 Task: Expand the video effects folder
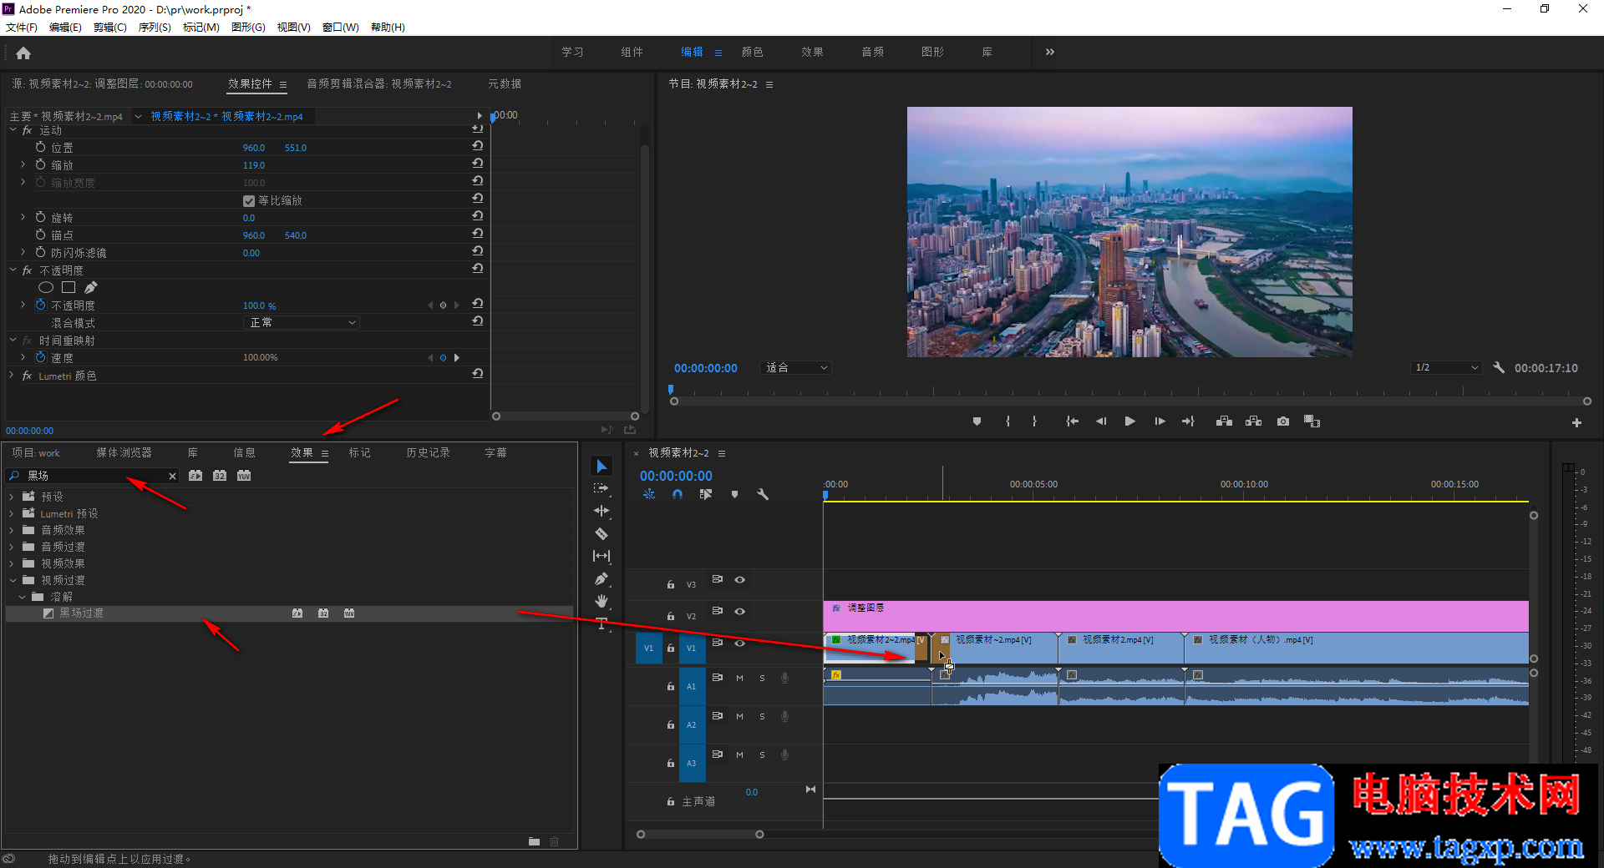tap(12, 563)
